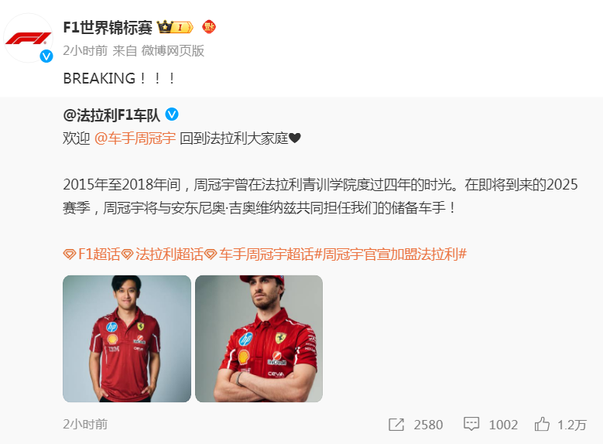Click the @车手周冠宇 mention link
603x444 pixels.
pyautogui.click(x=135, y=138)
